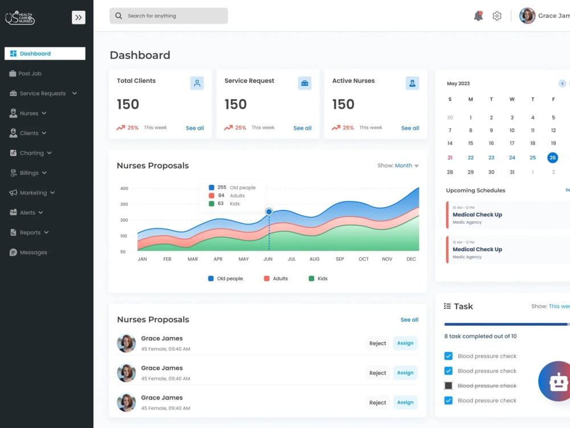Toggle Adults legend swatch below chart
The width and height of the screenshot is (570, 428).
[x=266, y=278]
